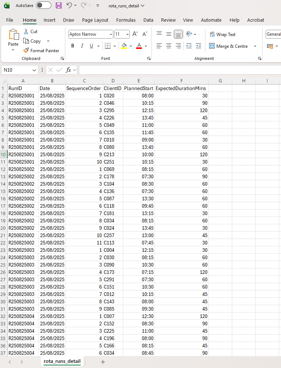Expand the Paste options arrow
Viewport: 281px width, 368px height.
click(13, 50)
